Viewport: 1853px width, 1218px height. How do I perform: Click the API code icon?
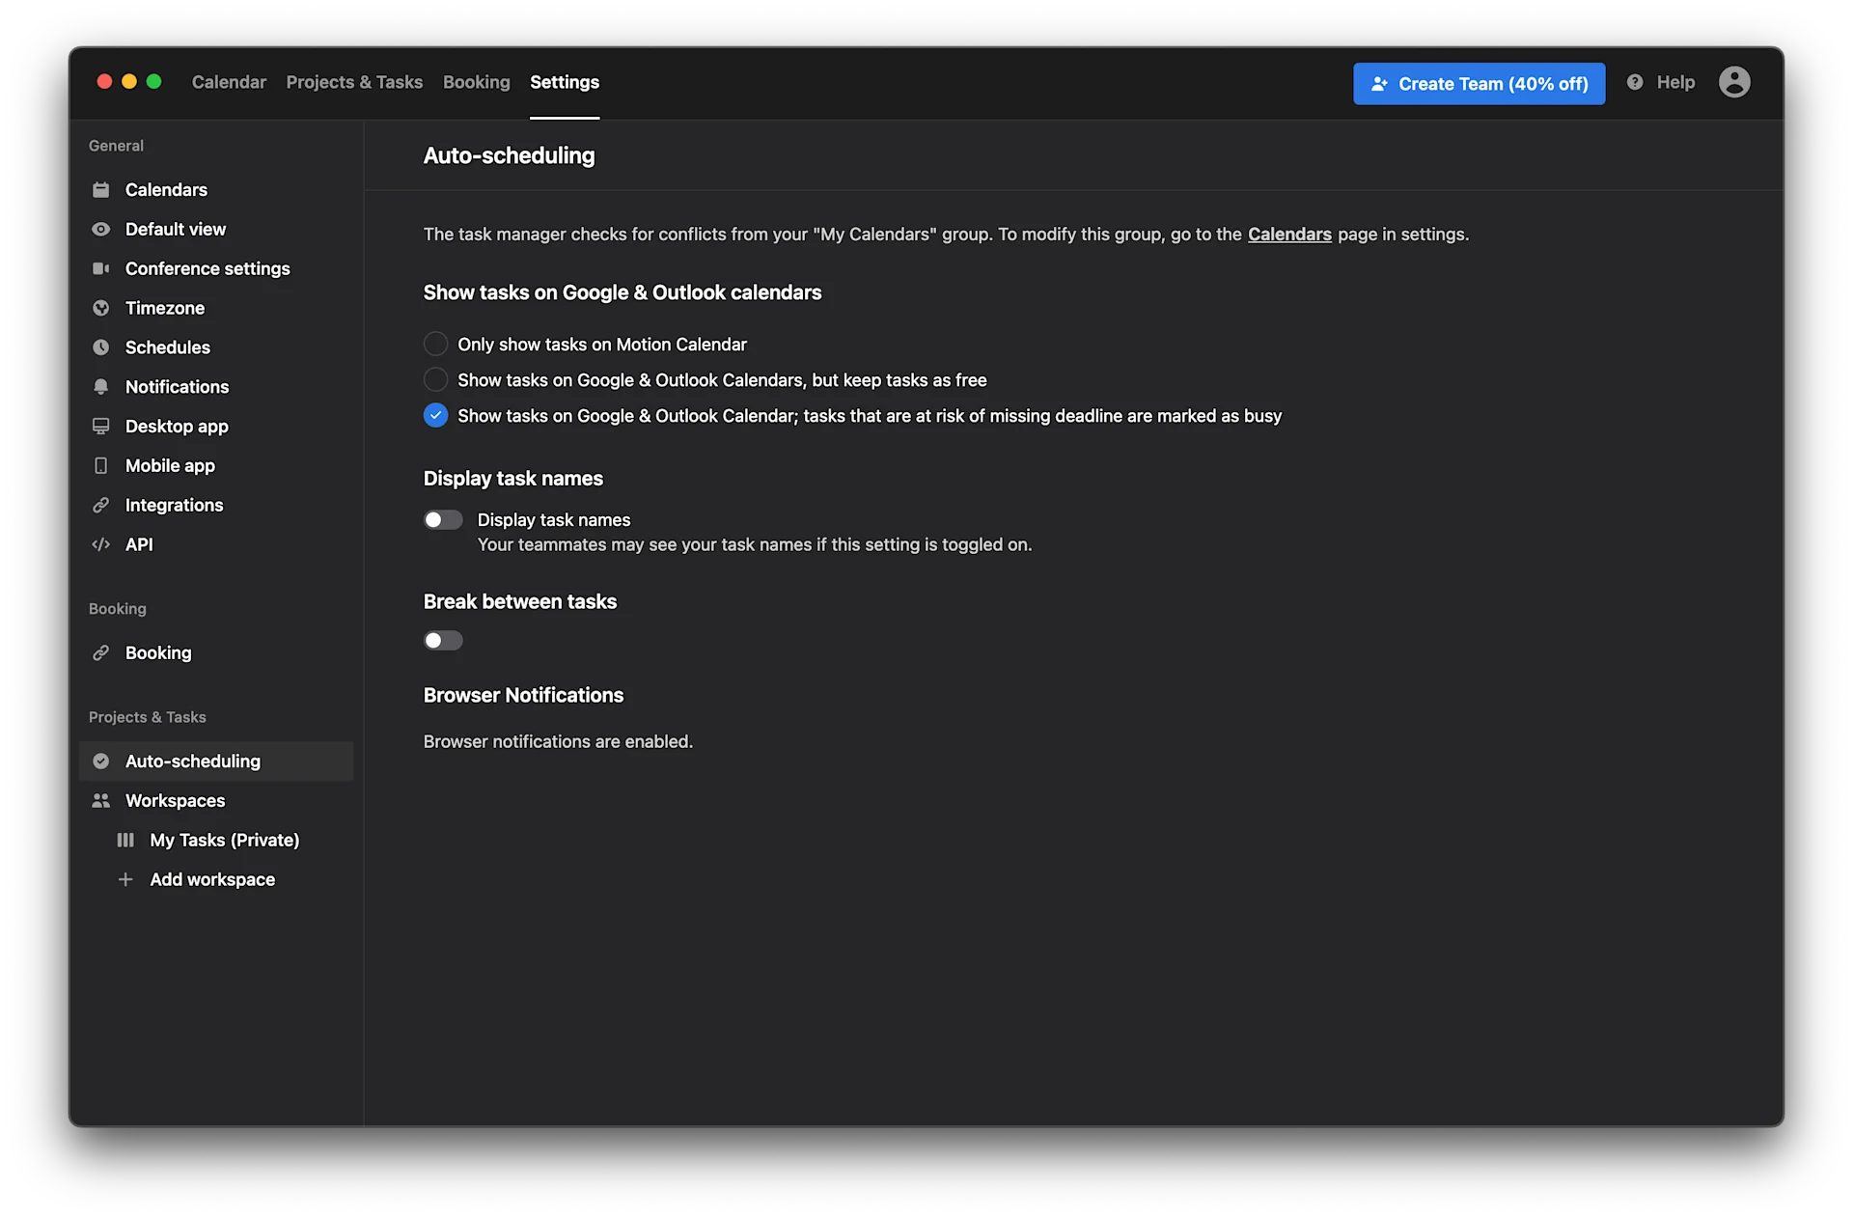tap(101, 544)
